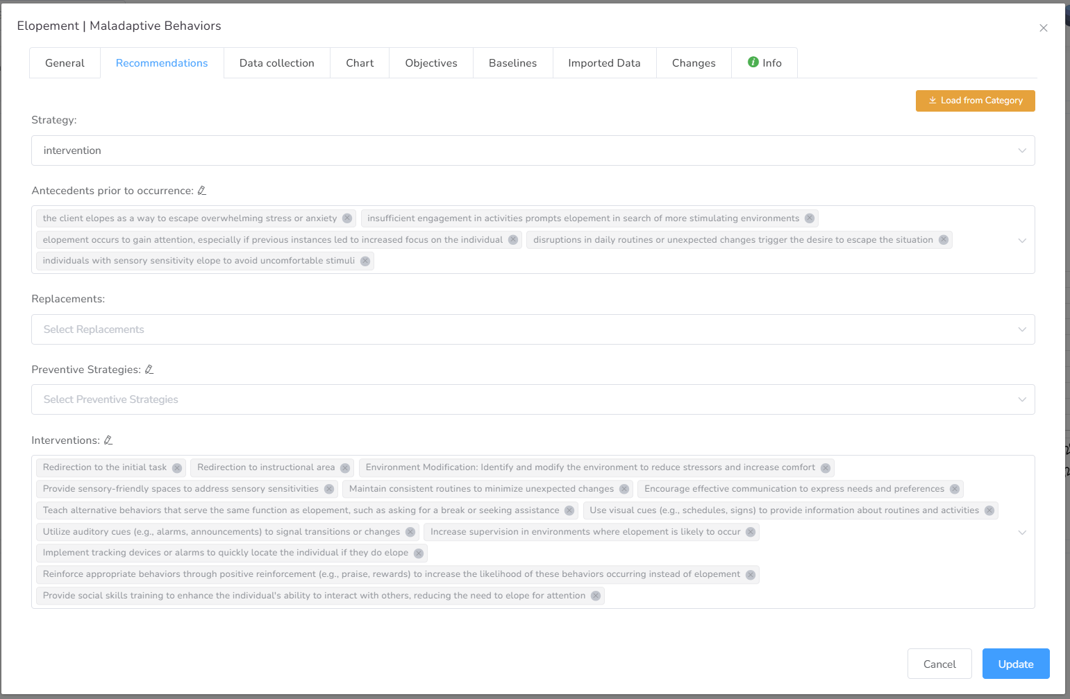Open the Select Preventive Strategies dropdown
This screenshot has height=699, width=1070.
click(533, 399)
